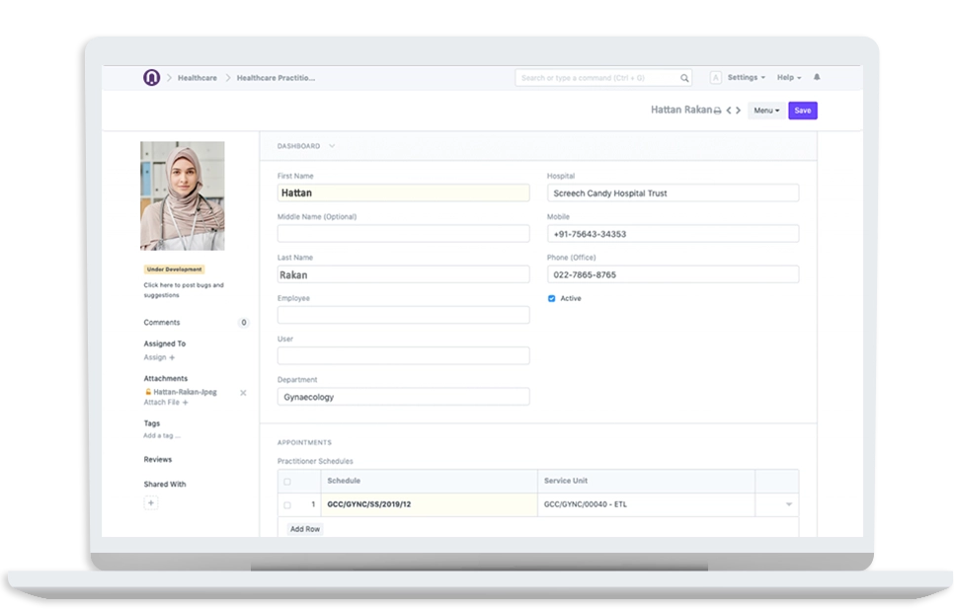Collapse the Dashboard section chevron
954x611 pixels.
(x=332, y=146)
